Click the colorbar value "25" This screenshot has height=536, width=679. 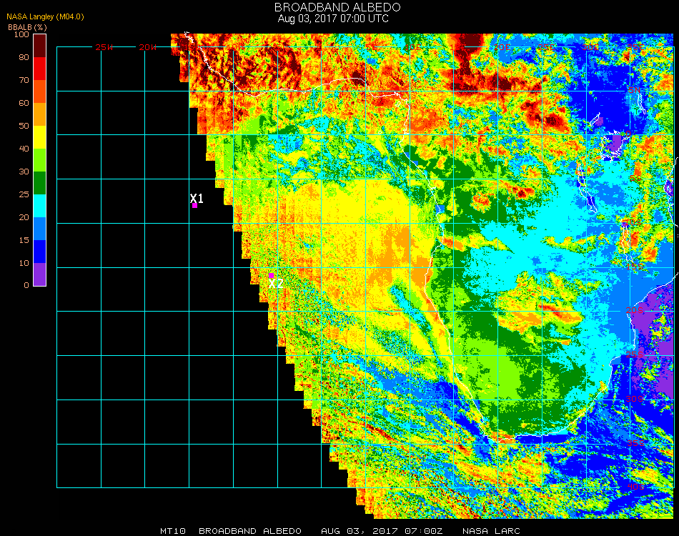click(24, 194)
